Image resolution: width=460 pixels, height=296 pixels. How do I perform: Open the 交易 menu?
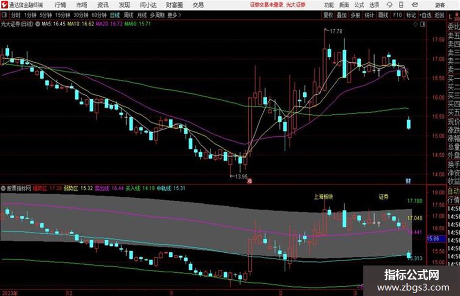point(198,5)
